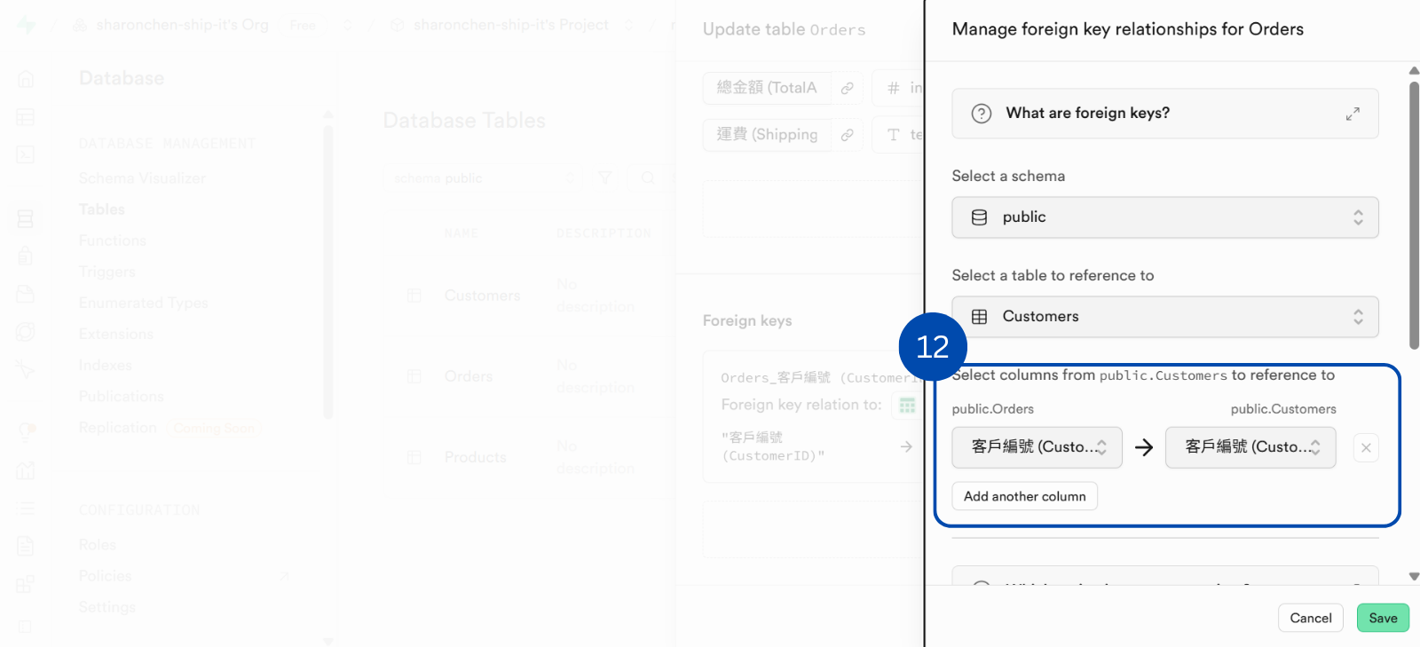Select the public.Customers column dropdown
Screen dimensions: 1420x647
click(1250, 447)
